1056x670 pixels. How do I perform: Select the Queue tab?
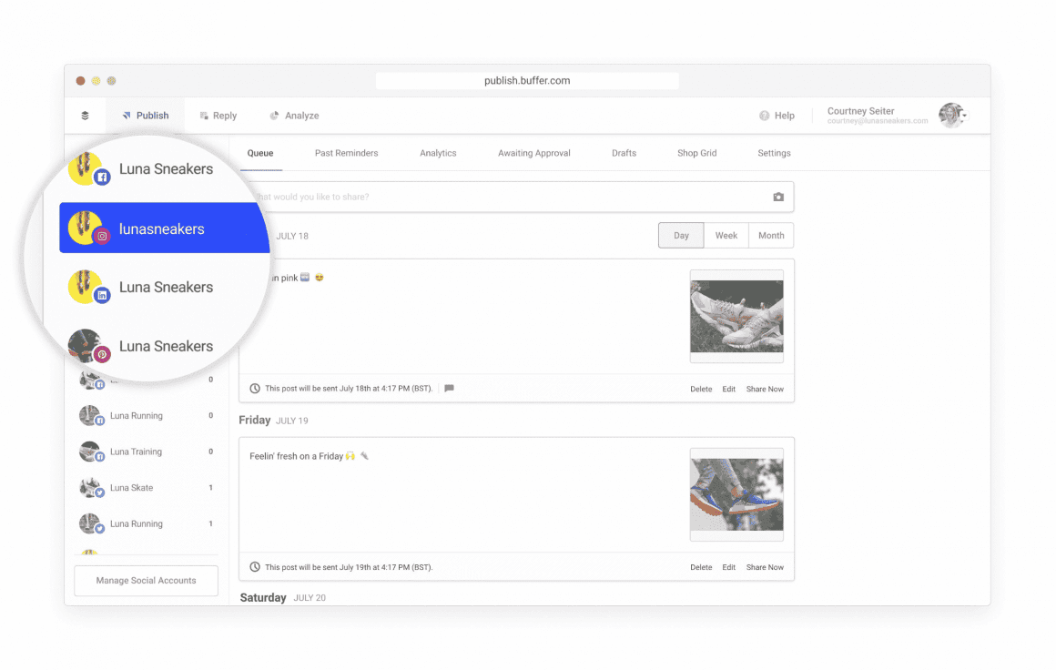point(260,153)
